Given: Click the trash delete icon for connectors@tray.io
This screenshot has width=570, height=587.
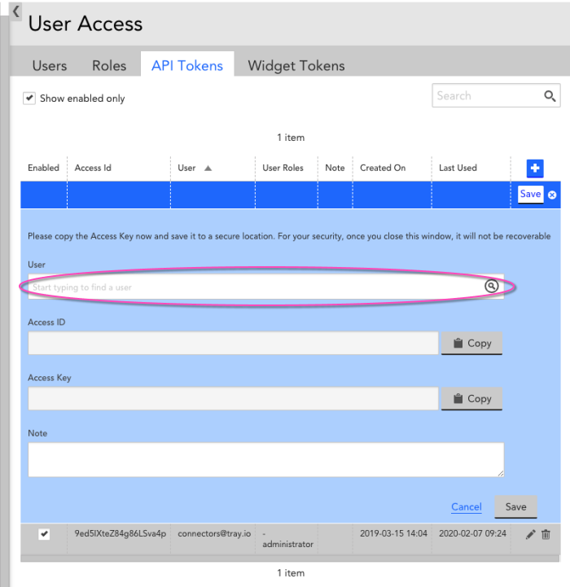Looking at the screenshot, I should click(x=546, y=535).
